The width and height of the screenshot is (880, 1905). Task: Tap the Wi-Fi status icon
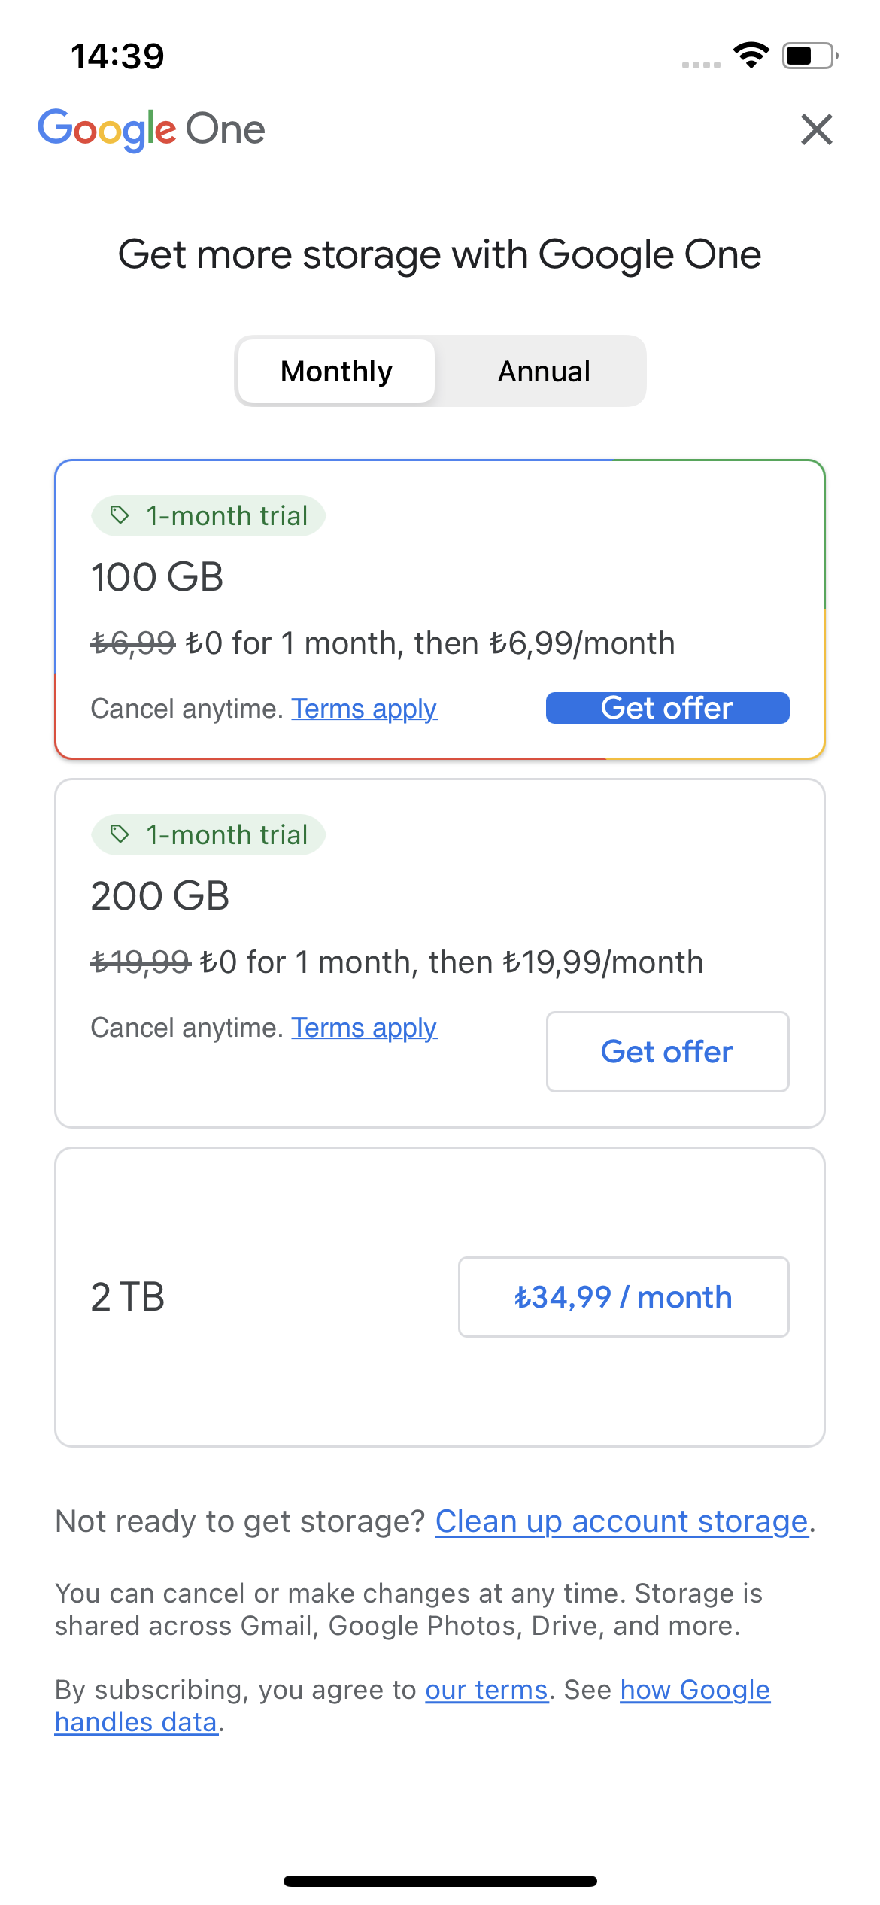751,55
